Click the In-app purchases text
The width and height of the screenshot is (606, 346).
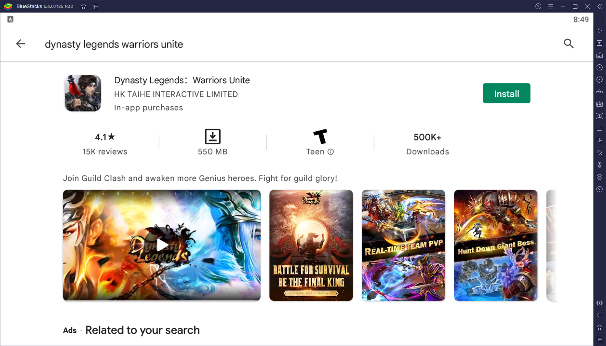point(149,108)
